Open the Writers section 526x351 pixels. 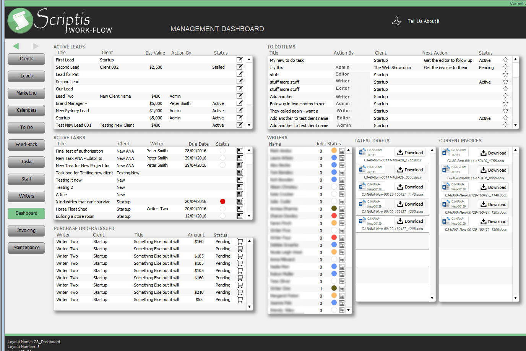point(26,196)
